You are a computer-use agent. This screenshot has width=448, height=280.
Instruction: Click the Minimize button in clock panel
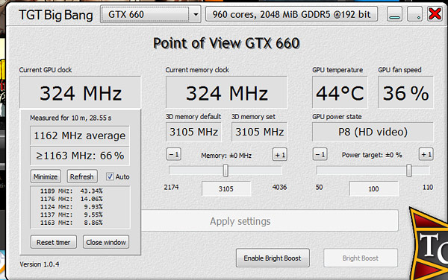46,176
